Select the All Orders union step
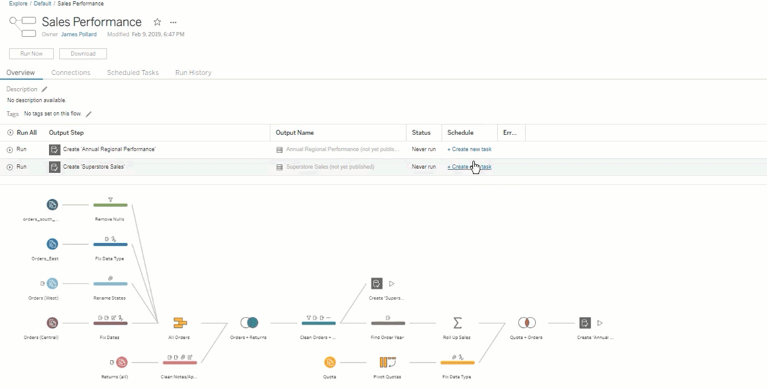The height and width of the screenshot is (388, 767). coord(180,323)
